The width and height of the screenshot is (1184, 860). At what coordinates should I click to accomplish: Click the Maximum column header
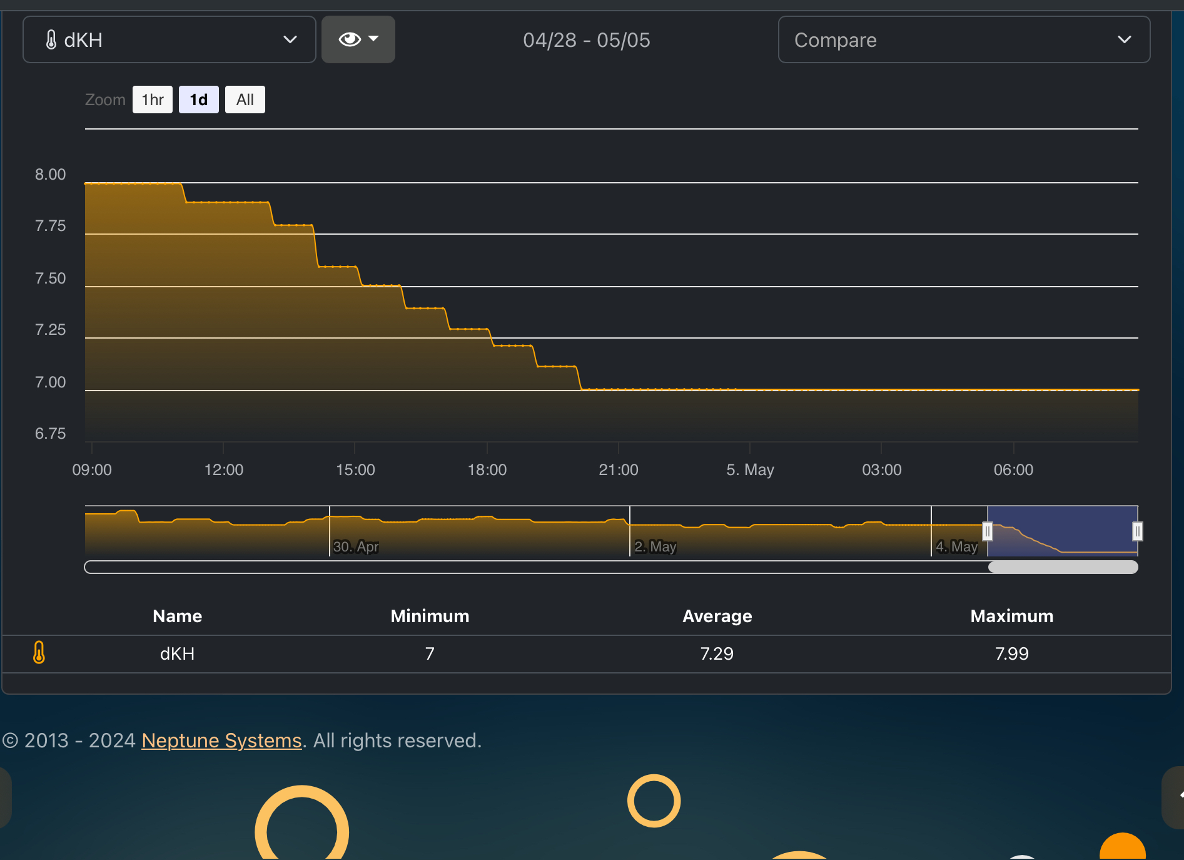pyautogui.click(x=1011, y=616)
